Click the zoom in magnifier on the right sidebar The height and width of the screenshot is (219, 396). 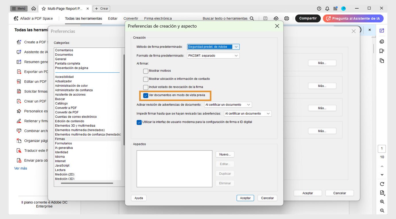tap(382, 201)
